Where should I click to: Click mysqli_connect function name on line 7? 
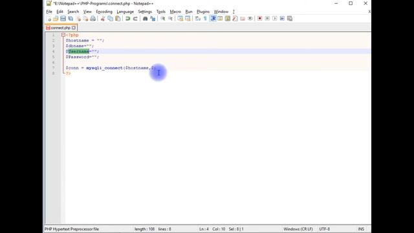(104, 68)
